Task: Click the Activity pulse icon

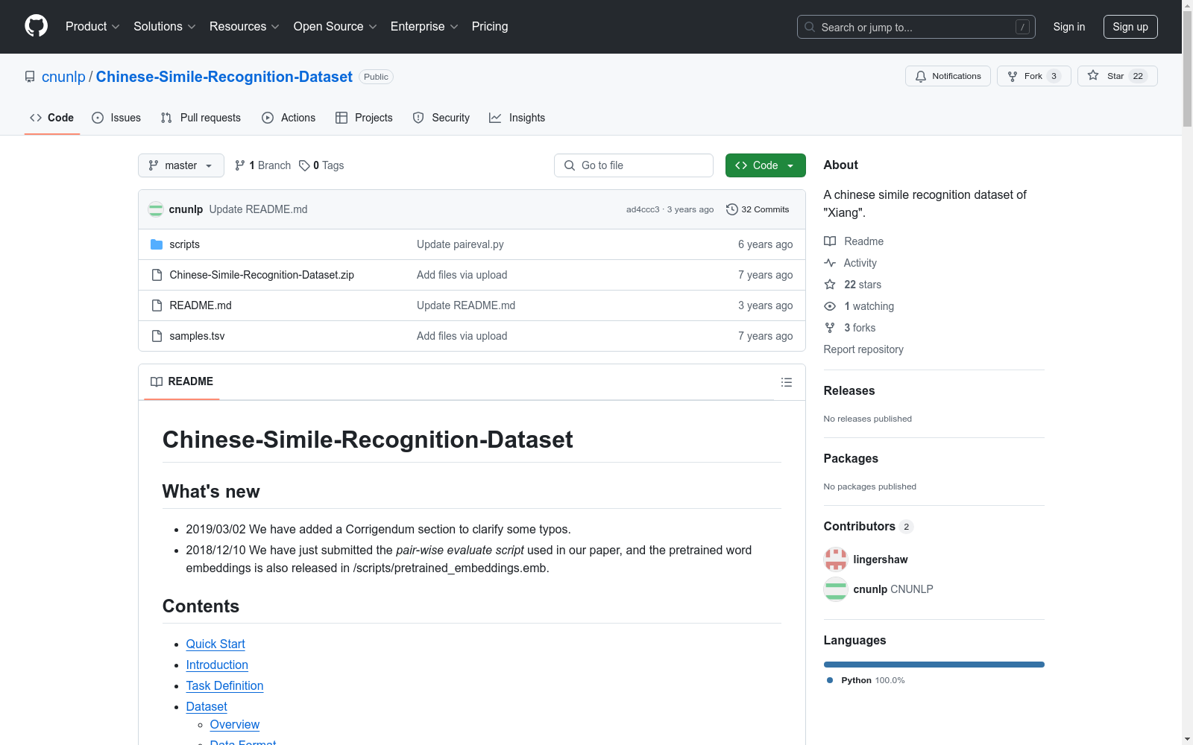Action: pos(830,263)
